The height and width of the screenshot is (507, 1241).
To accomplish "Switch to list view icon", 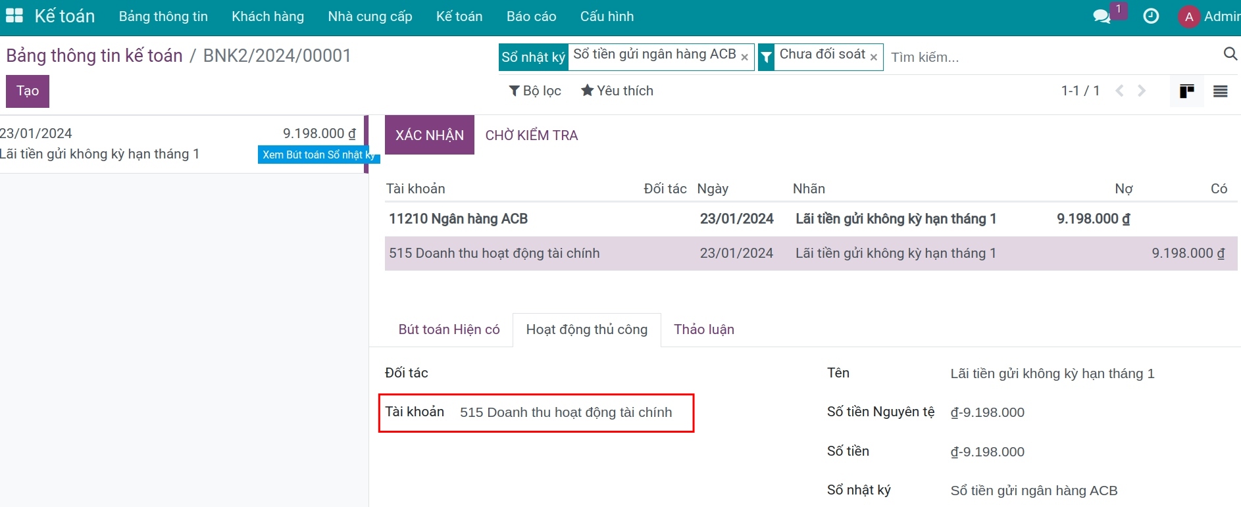I will (x=1220, y=91).
